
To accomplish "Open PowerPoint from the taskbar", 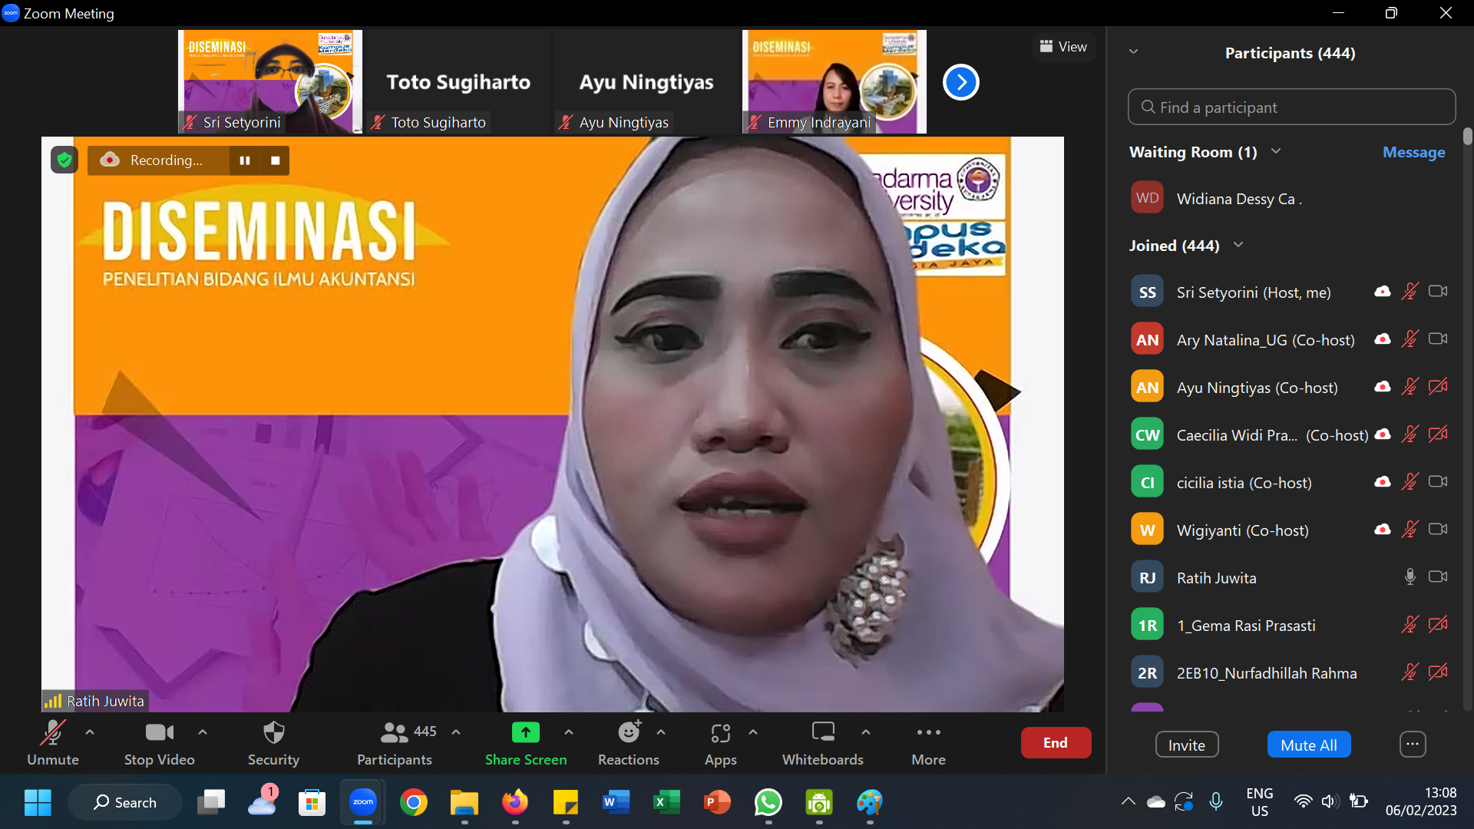I will click(717, 802).
